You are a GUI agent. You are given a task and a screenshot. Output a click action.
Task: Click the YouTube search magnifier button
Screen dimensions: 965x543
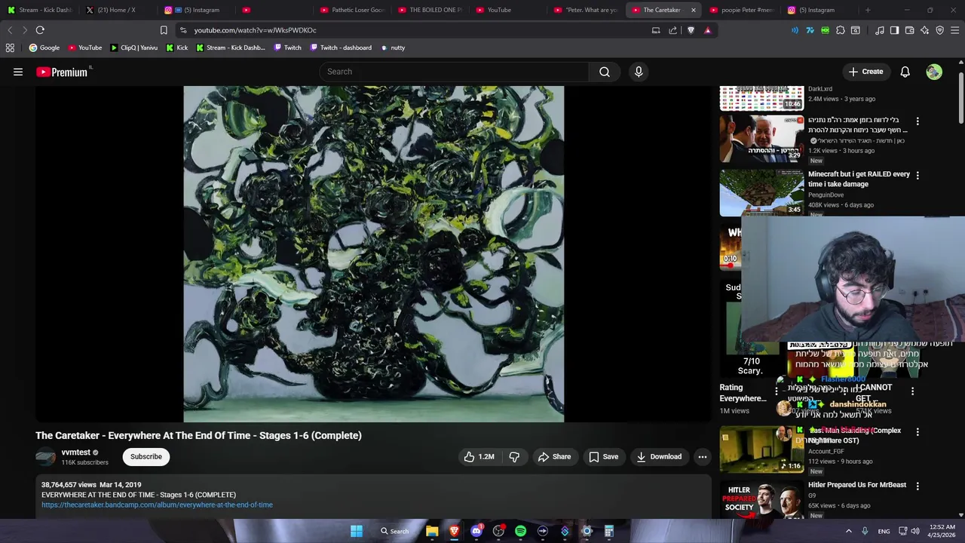click(605, 72)
